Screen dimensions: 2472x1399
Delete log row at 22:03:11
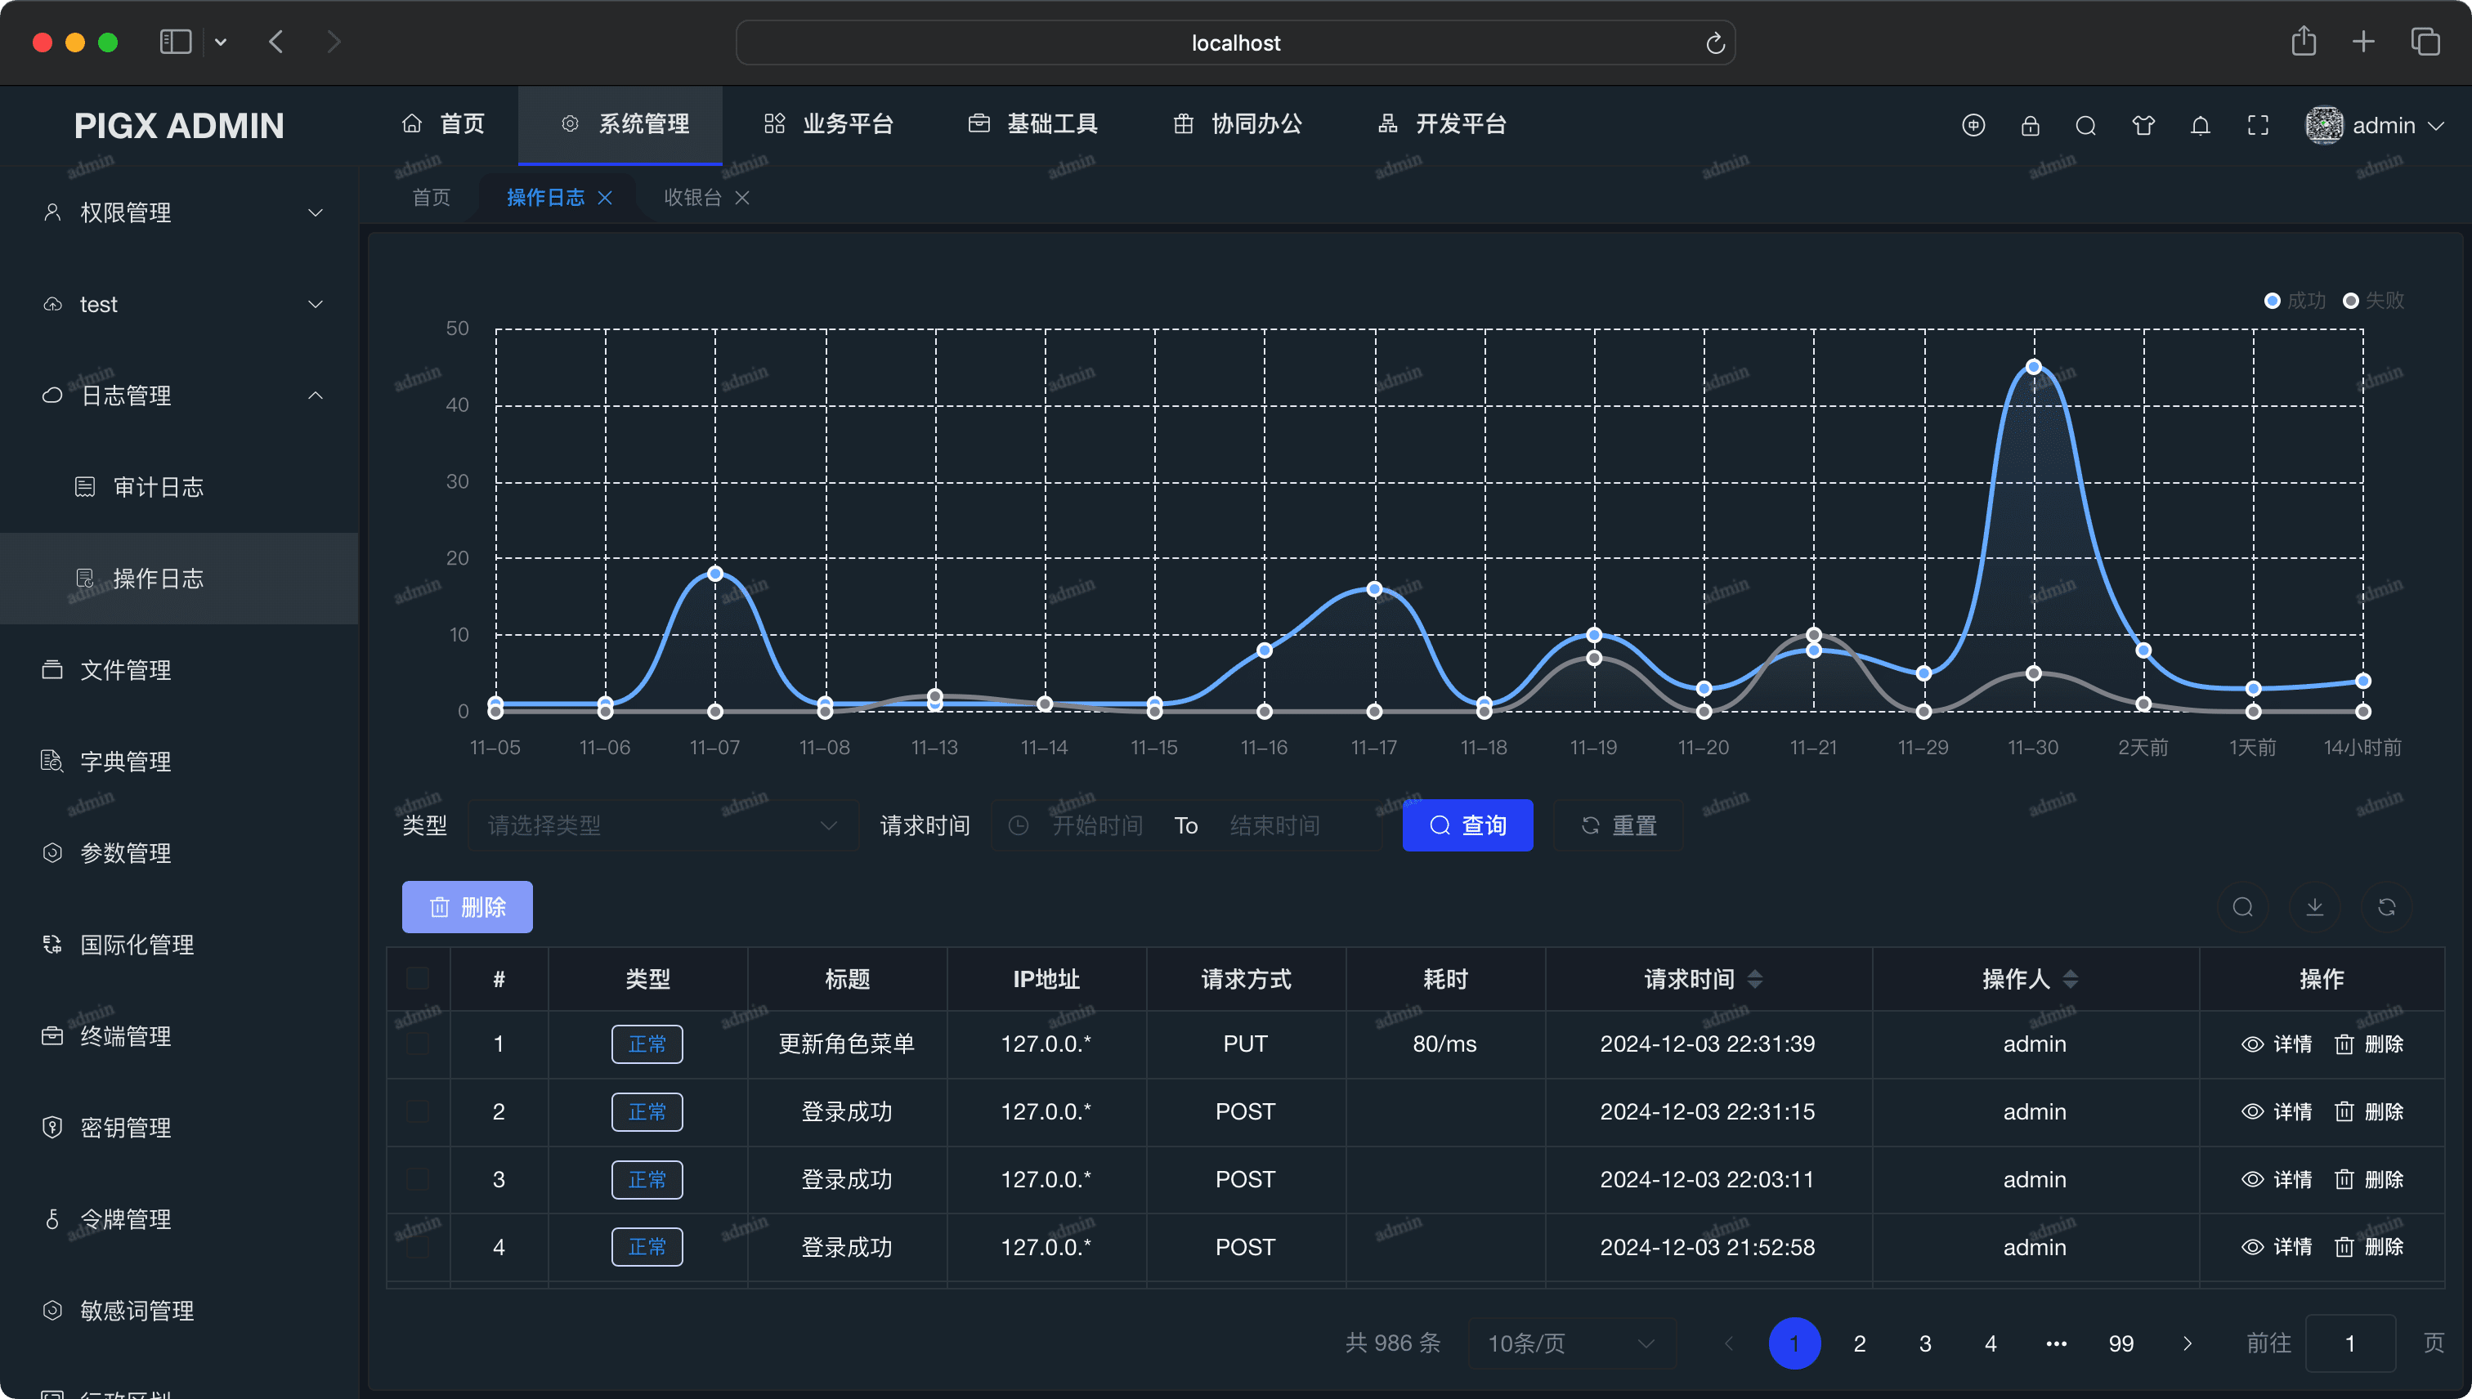2369,1179
